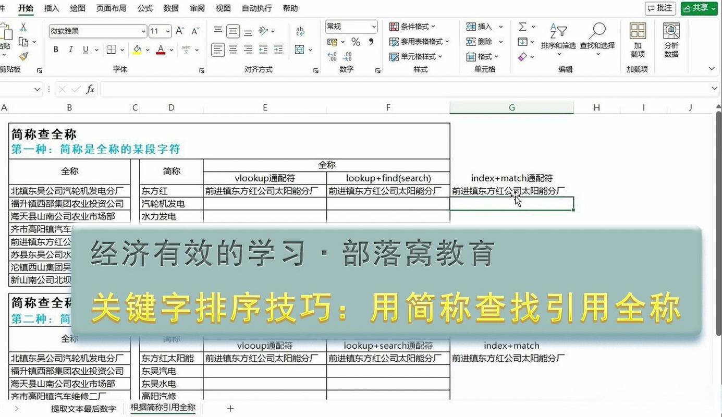
Task: Open font group dialog launcher
Action: click(x=202, y=70)
